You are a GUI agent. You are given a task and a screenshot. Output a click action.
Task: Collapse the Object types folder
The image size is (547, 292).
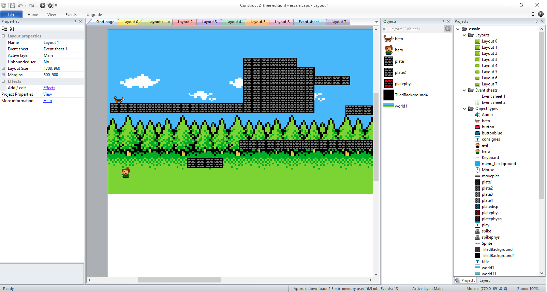(464, 109)
